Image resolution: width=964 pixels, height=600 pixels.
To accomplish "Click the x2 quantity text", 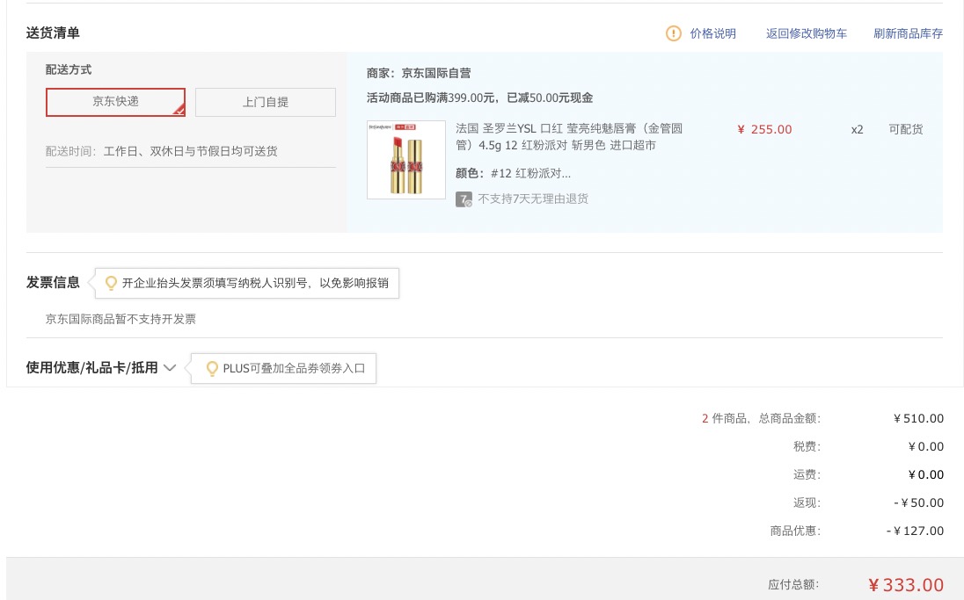I will pyautogui.click(x=857, y=130).
